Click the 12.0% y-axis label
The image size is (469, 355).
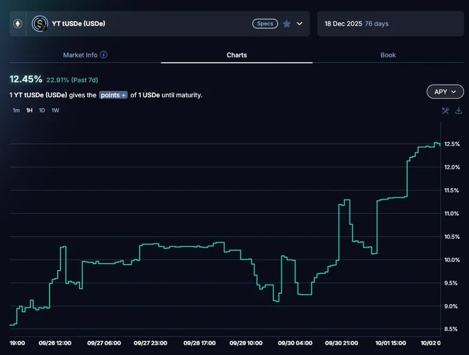click(452, 167)
